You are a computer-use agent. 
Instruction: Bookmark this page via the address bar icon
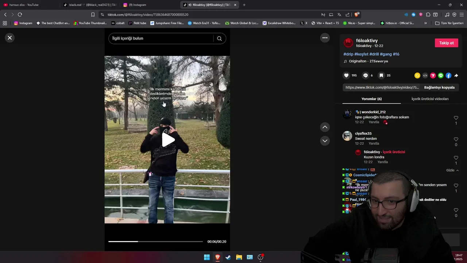point(93,15)
